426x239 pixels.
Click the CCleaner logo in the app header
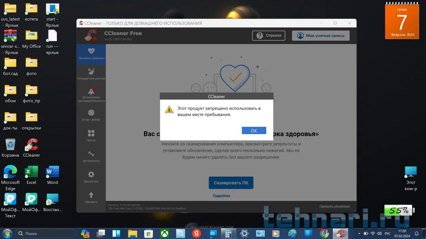coord(91,36)
